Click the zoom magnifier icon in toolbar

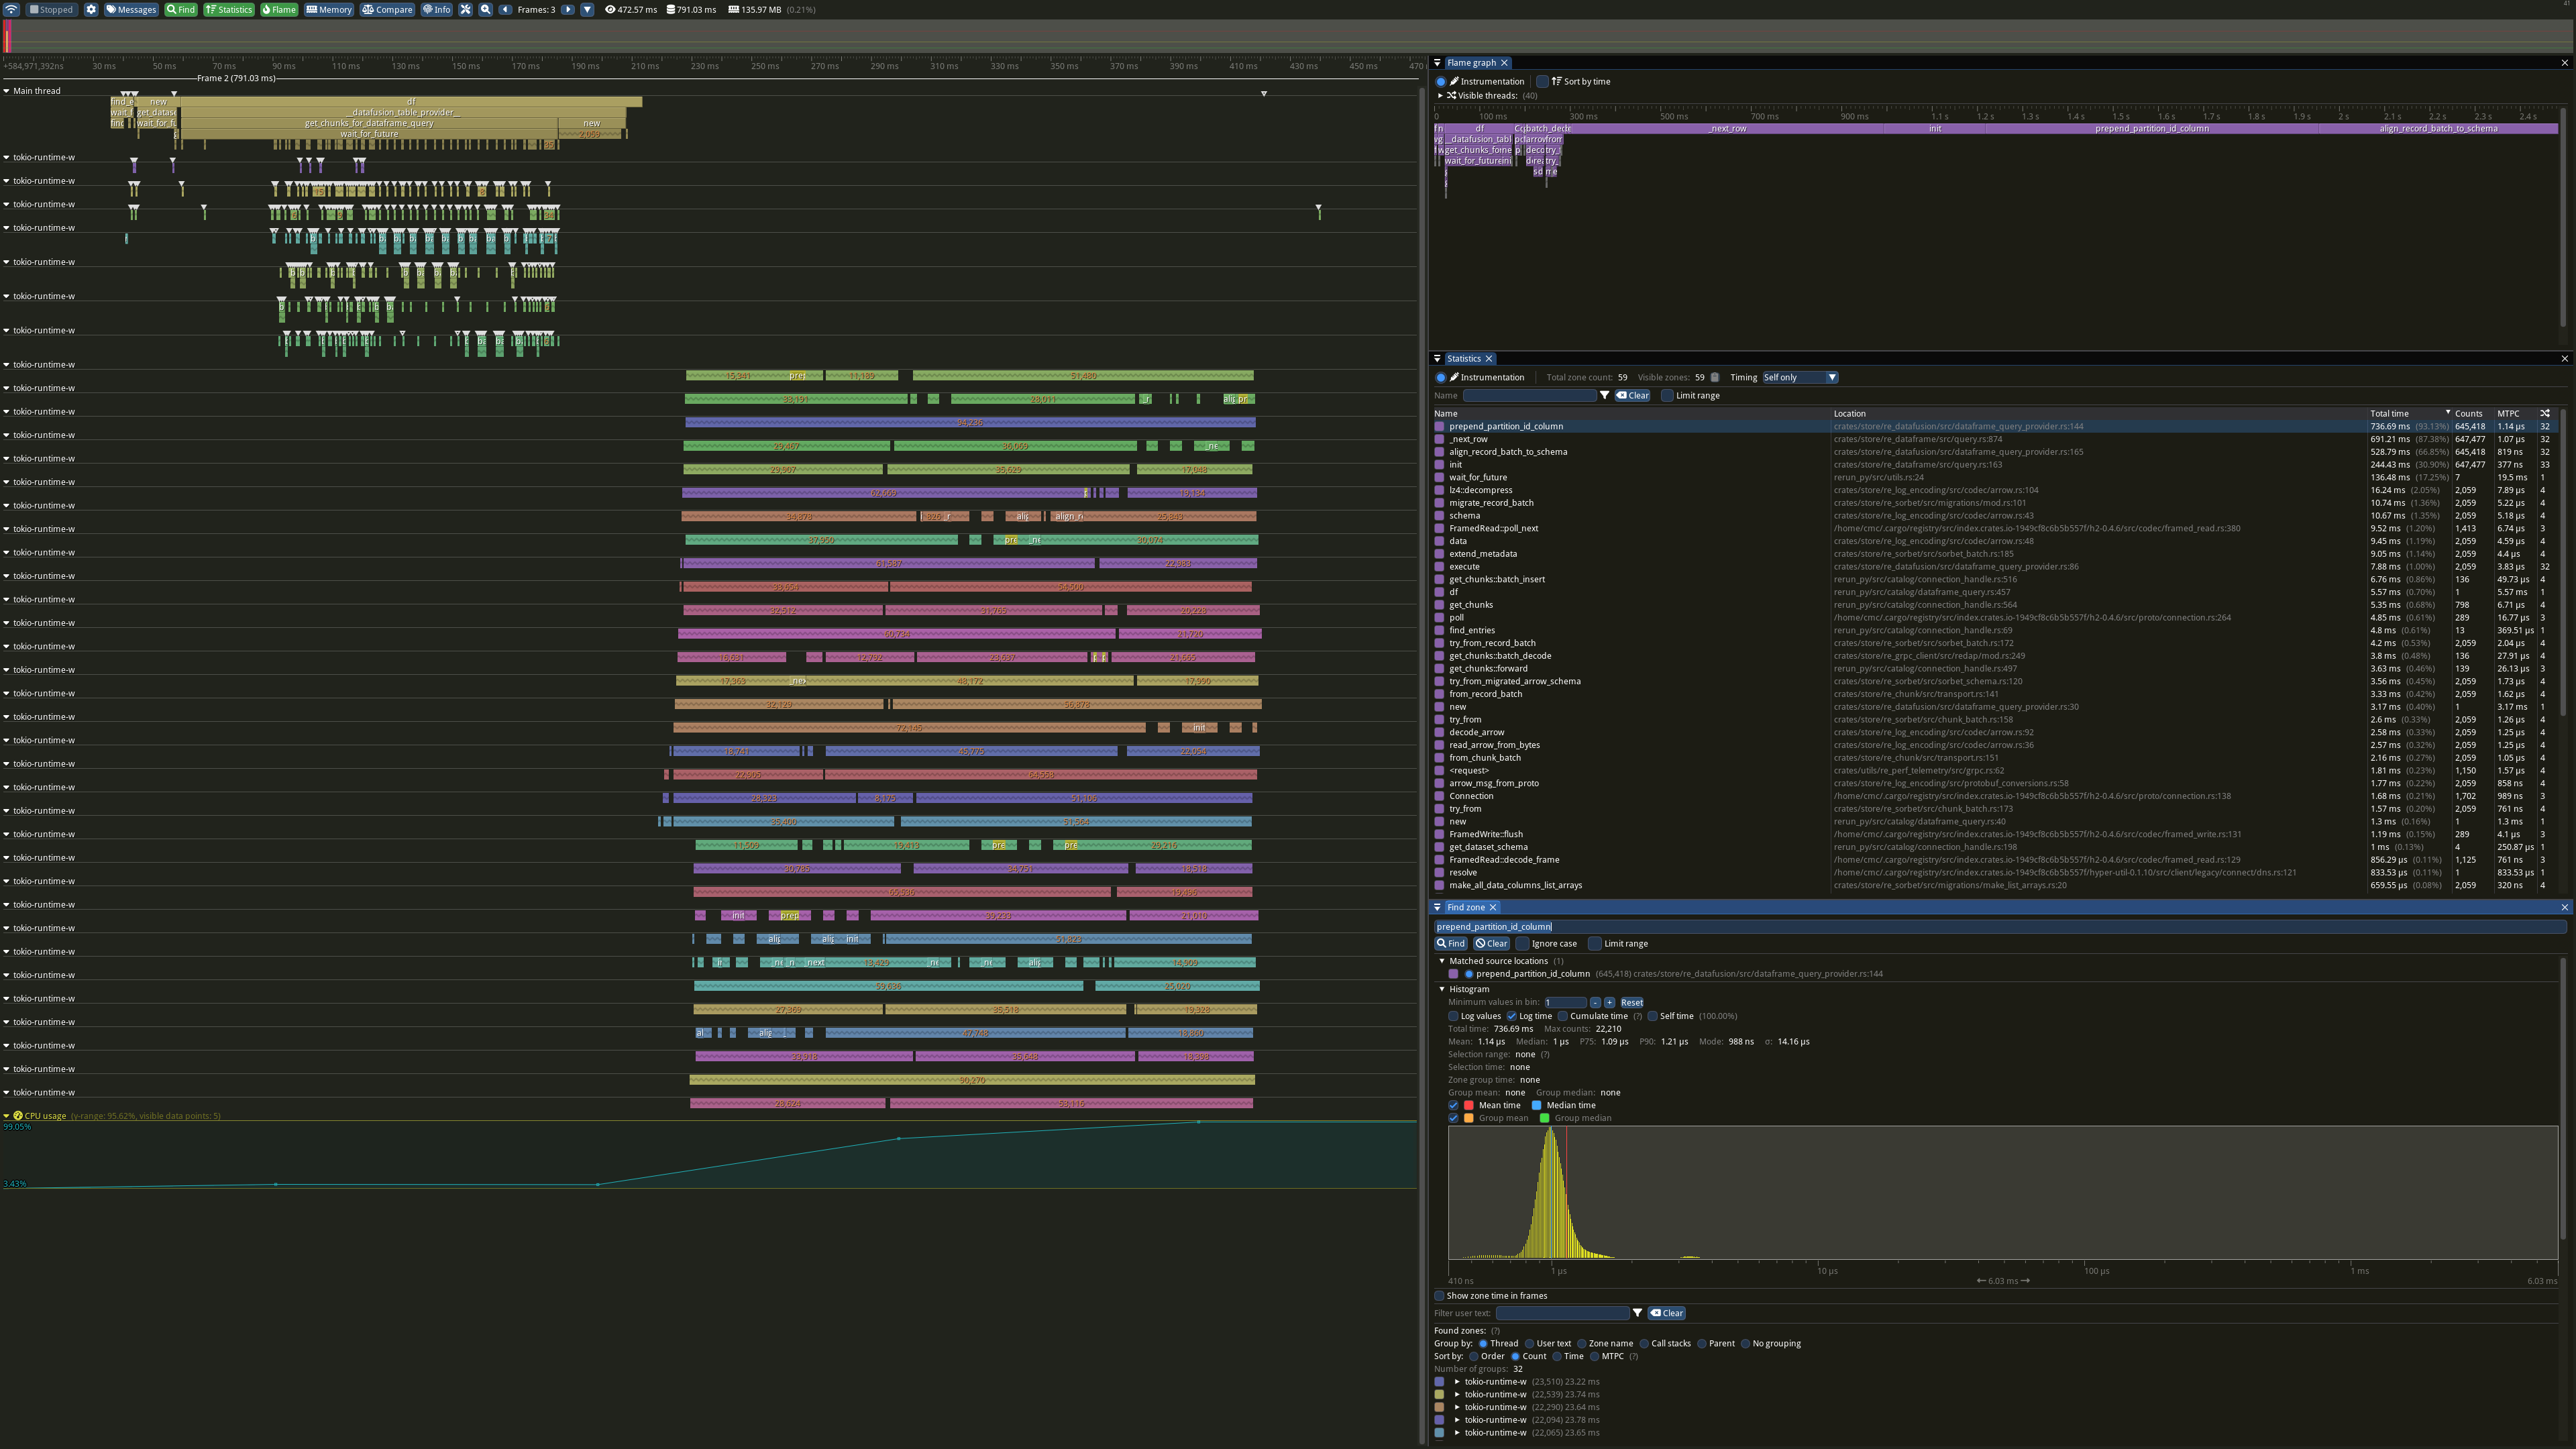[486, 9]
